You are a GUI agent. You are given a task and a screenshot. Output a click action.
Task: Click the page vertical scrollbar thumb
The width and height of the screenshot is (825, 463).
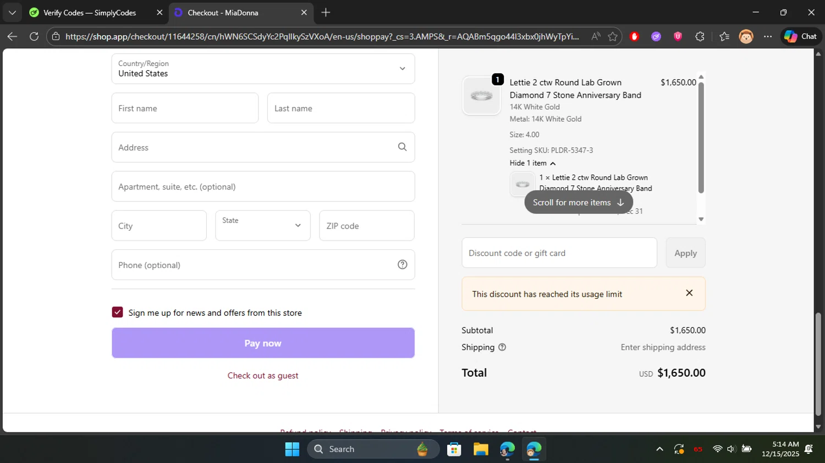[x=818, y=364]
